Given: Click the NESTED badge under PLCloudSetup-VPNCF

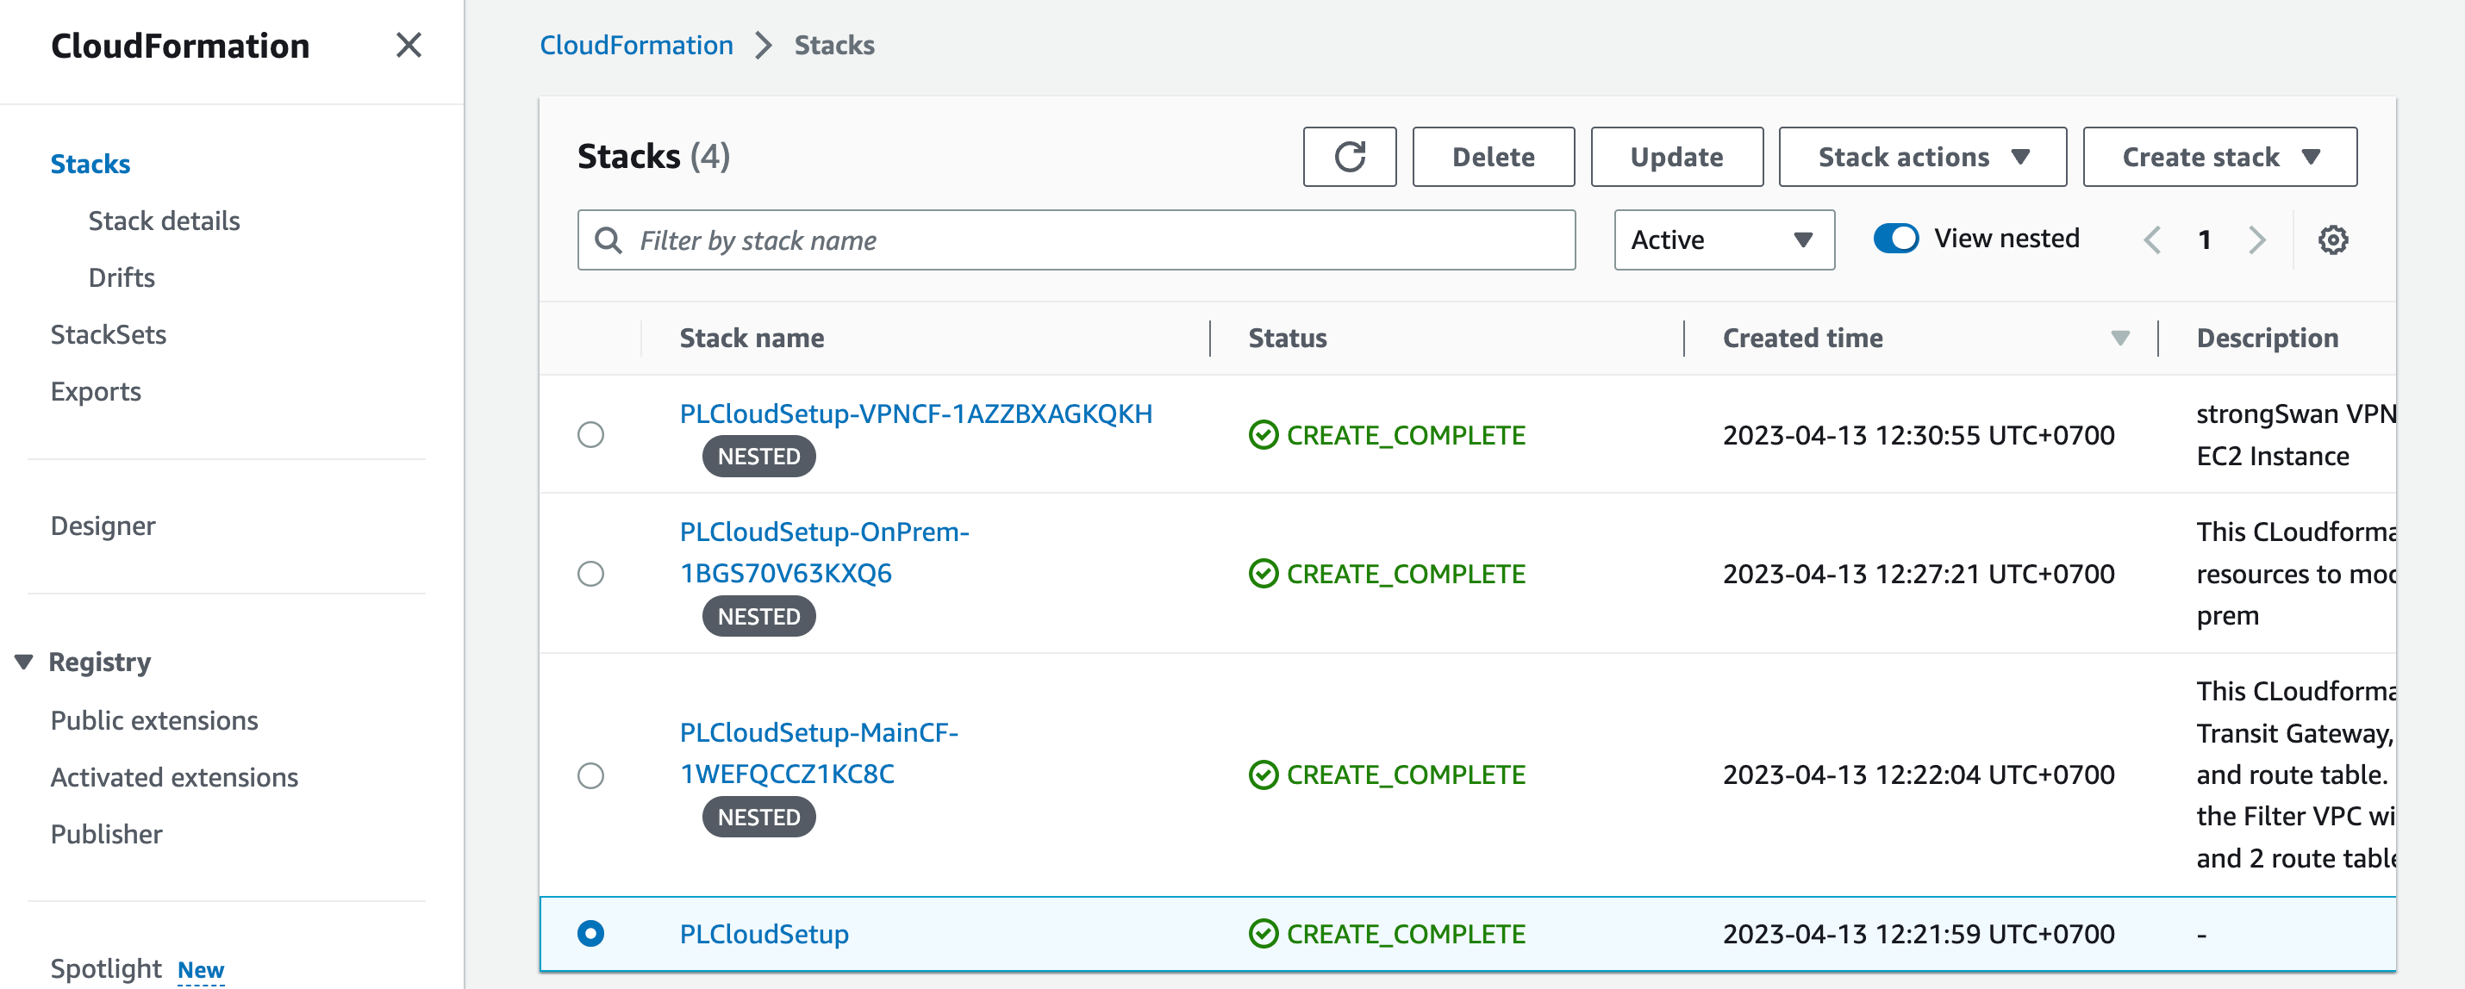Looking at the screenshot, I should pyautogui.click(x=758, y=457).
